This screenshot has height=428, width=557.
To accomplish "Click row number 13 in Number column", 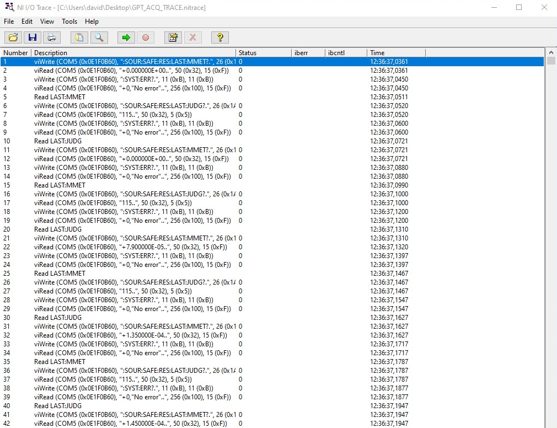I will point(7,167).
